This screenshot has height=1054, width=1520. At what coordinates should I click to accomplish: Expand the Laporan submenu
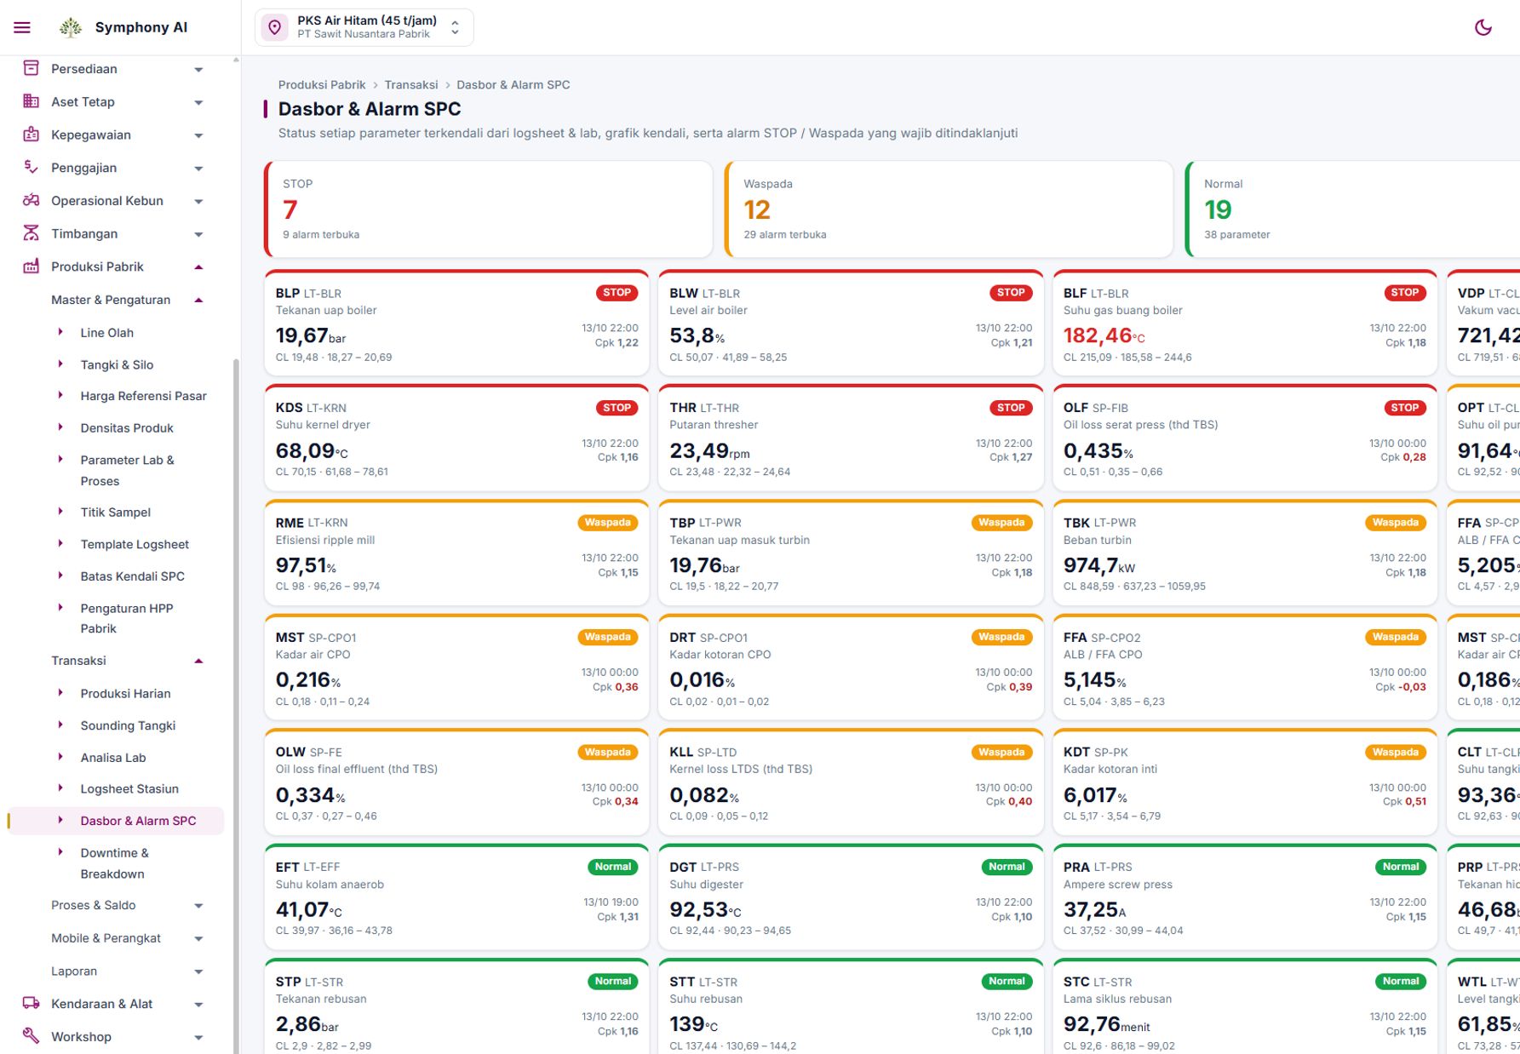click(x=198, y=971)
